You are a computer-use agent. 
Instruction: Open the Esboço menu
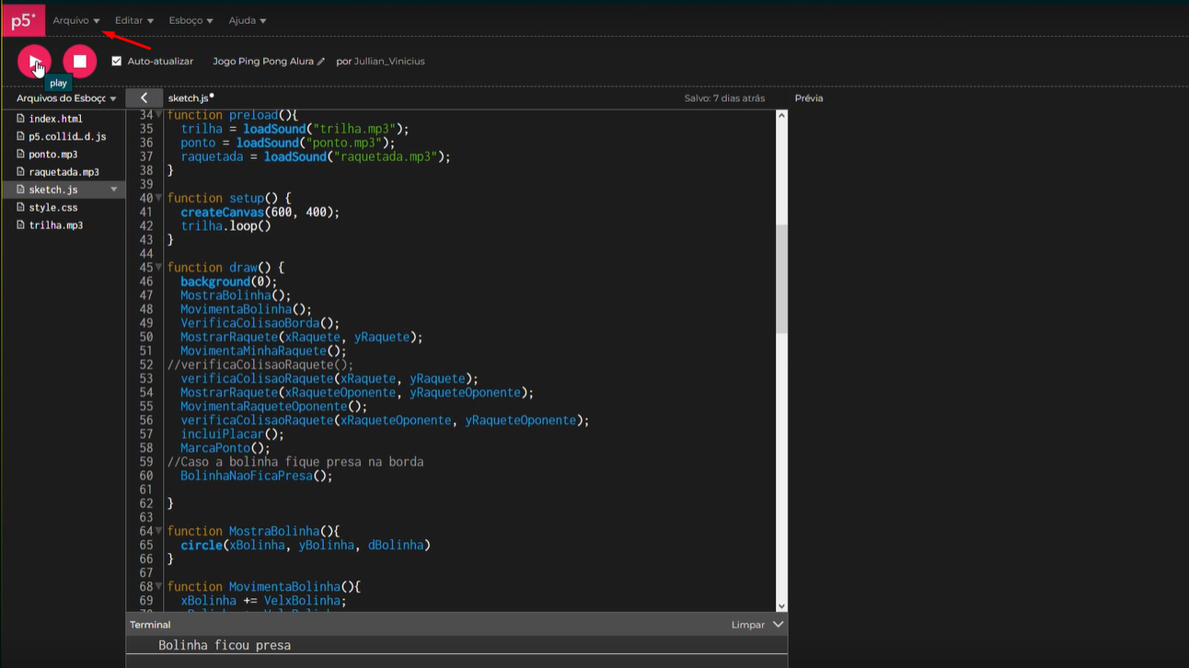(x=189, y=19)
